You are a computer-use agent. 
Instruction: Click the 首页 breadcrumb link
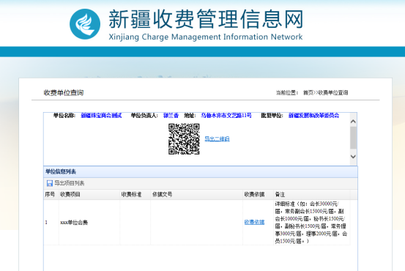308,92
